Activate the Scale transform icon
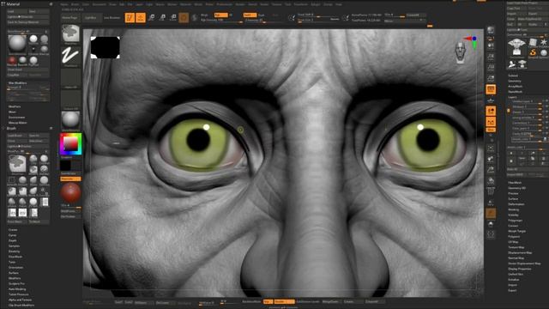549x309 pixels. [162, 17]
